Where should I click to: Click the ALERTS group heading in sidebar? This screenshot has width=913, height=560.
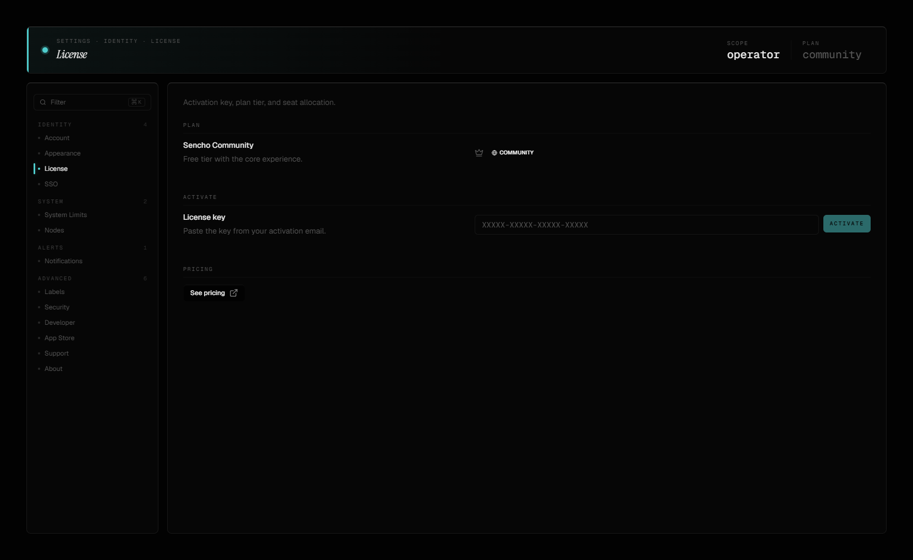[51, 248]
